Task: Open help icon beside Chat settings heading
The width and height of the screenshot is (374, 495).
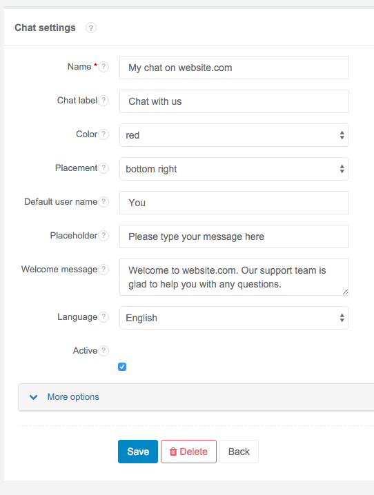Action: click(x=91, y=28)
